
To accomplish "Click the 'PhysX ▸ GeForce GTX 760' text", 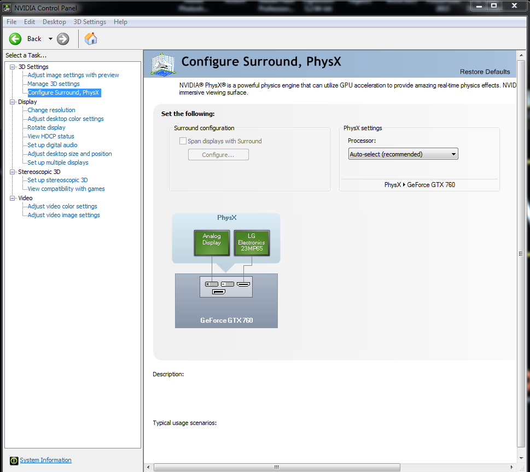I will pyautogui.click(x=420, y=185).
